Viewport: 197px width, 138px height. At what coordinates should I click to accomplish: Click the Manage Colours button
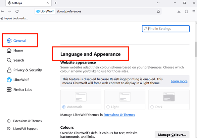coord(172,135)
